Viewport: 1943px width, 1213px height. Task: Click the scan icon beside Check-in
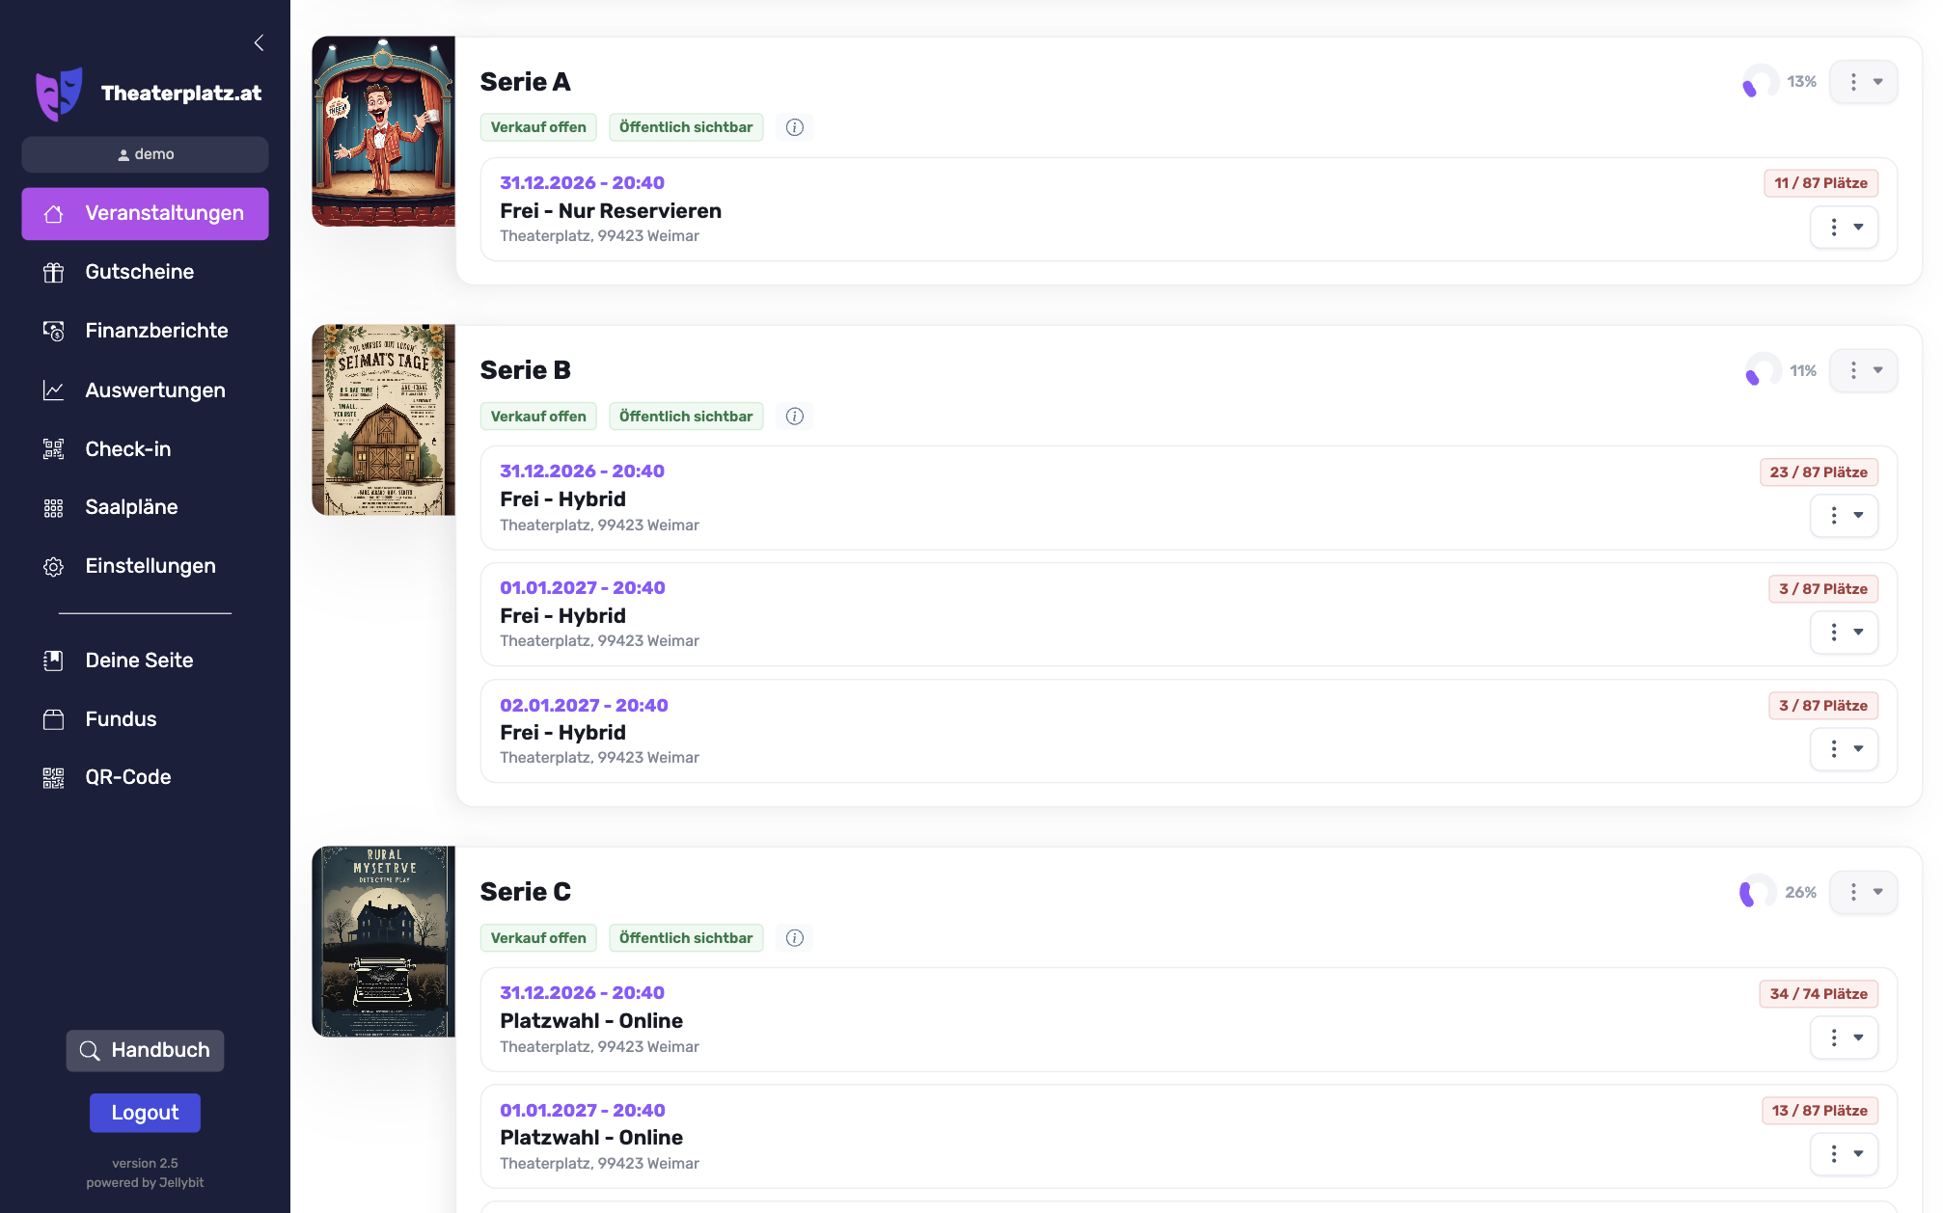[x=53, y=449]
